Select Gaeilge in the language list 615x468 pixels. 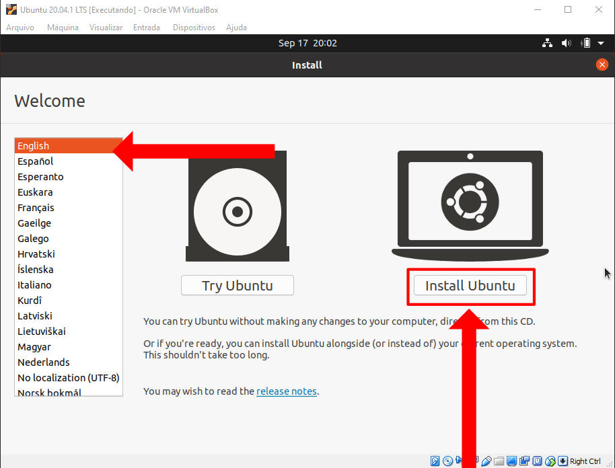click(x=69, y=223)
